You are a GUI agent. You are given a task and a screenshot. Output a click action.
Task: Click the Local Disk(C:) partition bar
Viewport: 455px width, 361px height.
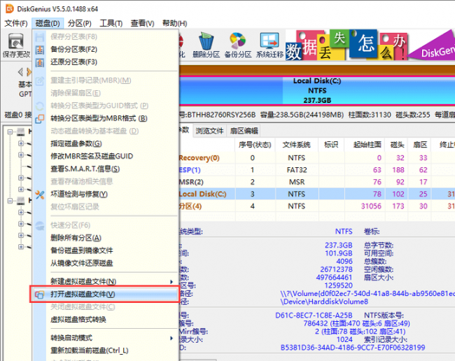[x=318, y=90]
